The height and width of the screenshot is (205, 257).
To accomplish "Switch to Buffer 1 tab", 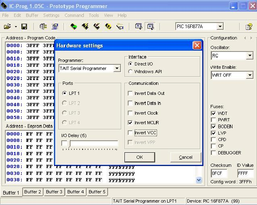I will tap(11, 193).
